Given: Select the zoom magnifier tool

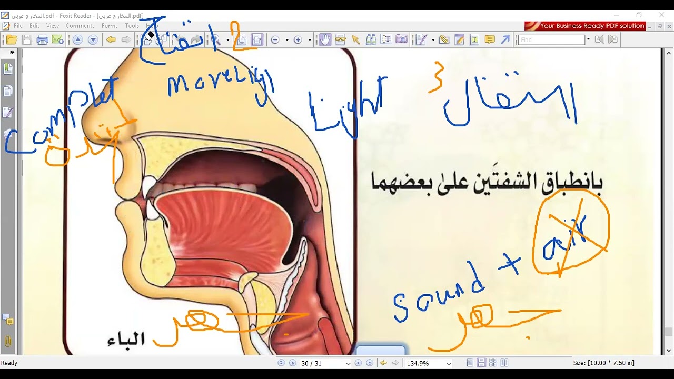Looking at the screenshot, I should (215, 39).
